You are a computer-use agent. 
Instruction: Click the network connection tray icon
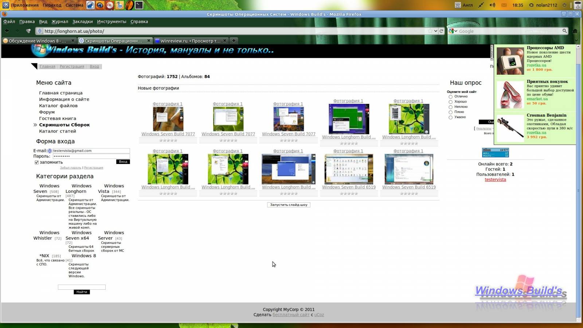[481, 5]
